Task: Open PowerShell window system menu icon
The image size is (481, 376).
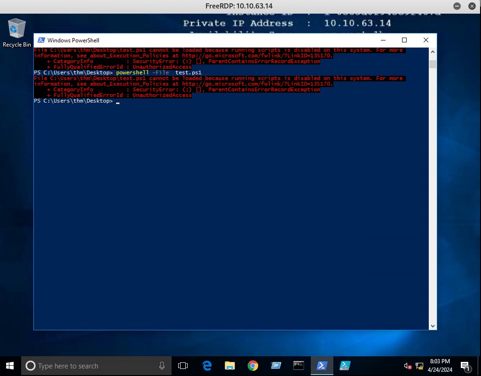Action: tap(41, 40)
